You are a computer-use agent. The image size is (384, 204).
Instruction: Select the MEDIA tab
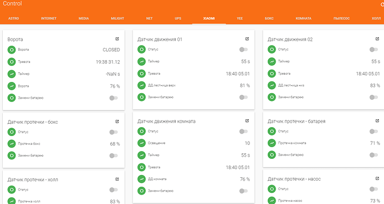point(83,18)
